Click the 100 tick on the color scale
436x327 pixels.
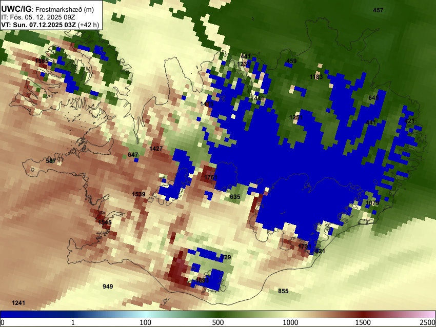[x=145, y=322]
